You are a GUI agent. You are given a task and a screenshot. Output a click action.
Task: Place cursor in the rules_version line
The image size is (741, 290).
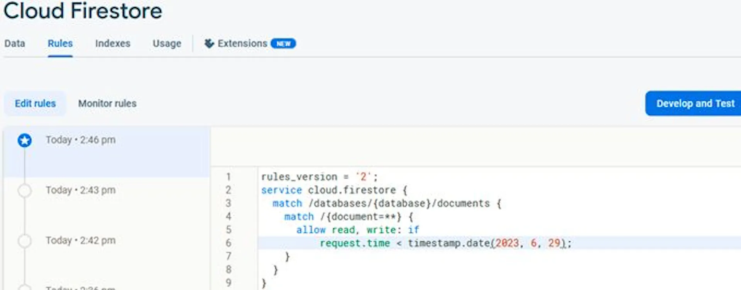point(319,177)
